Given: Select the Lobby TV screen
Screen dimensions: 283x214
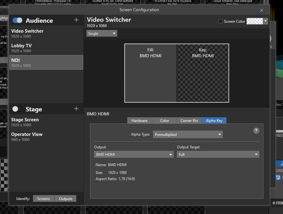Looking at the screenshot, I should point(46,48).
